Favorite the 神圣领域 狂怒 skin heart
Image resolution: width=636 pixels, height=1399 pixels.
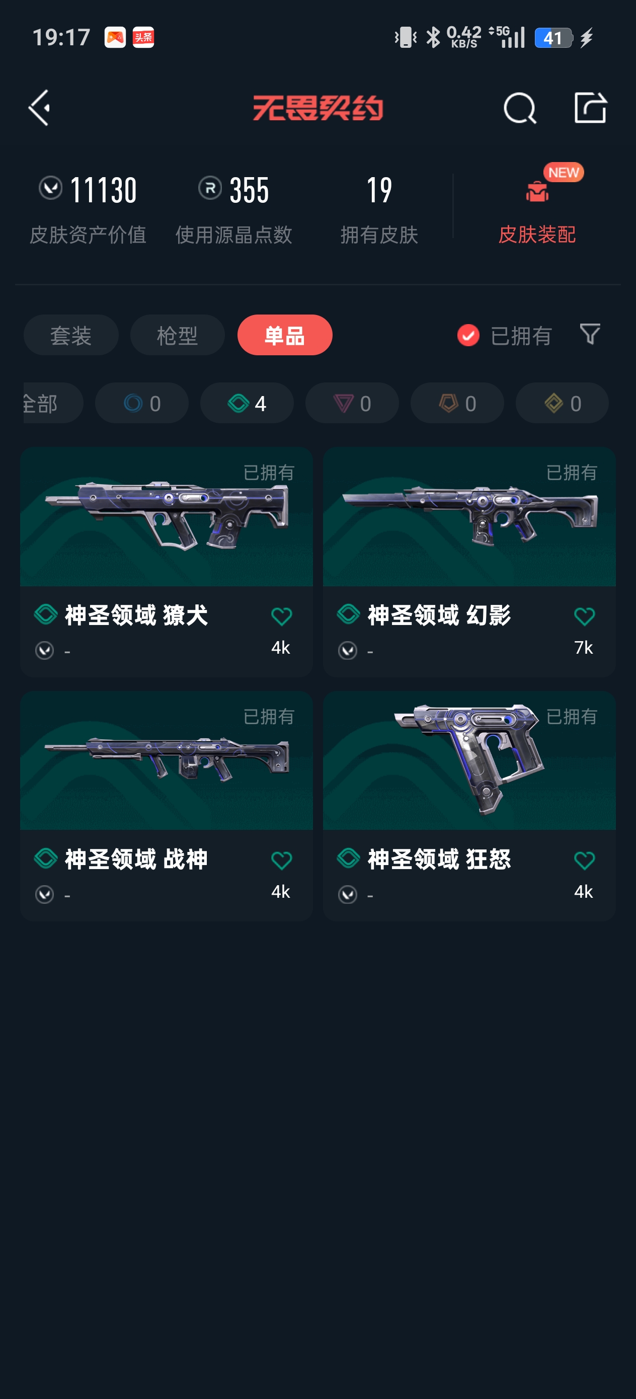[584, 860]
